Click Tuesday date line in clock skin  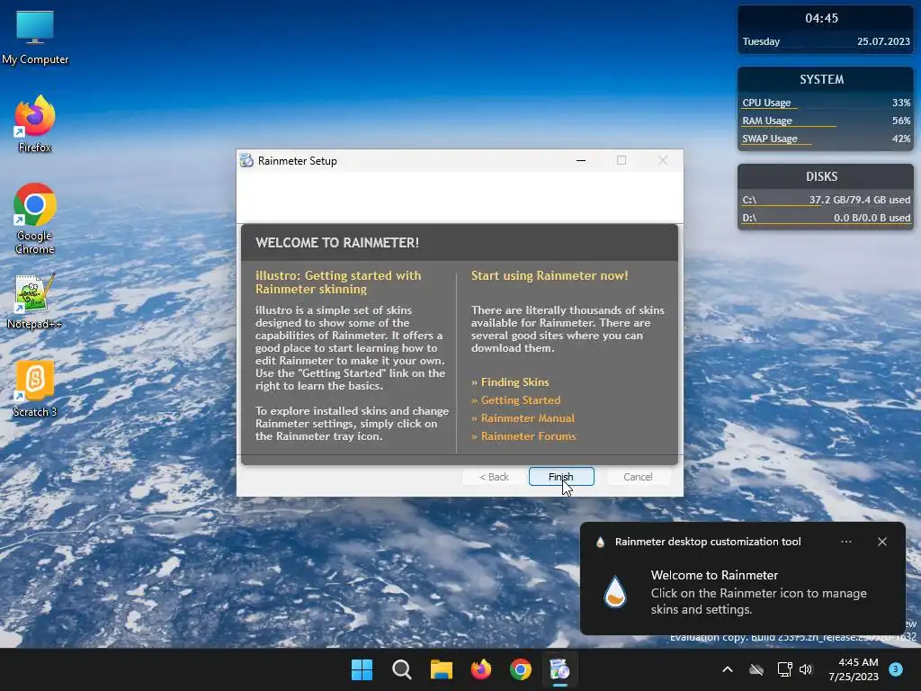tap(826, 41)
